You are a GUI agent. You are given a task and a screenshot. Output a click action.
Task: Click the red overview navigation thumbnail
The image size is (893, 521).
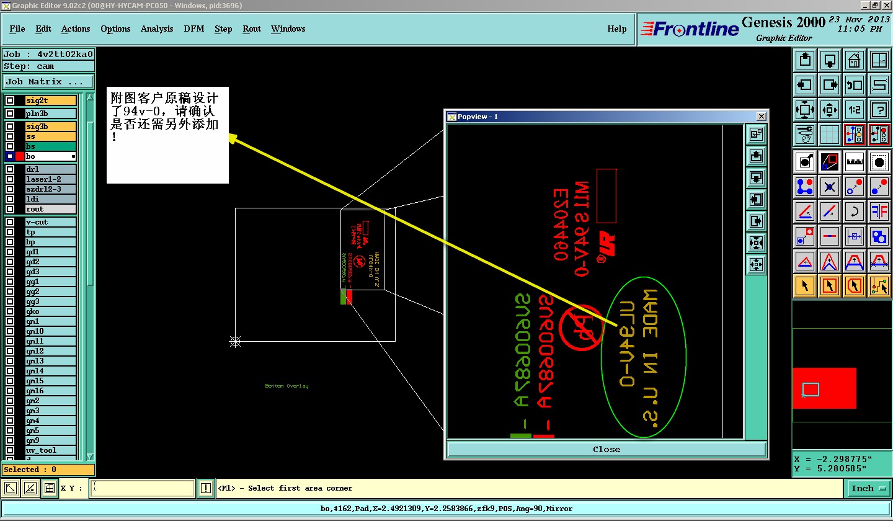pyautogui.click(x=824, y=388)
